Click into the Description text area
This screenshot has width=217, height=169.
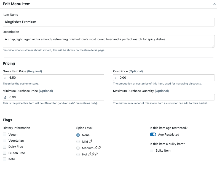tap(108, 41)
